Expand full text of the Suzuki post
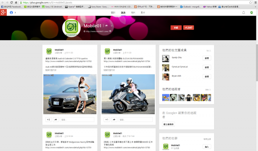This screenshot has height=151, width=258. [109, 70]
